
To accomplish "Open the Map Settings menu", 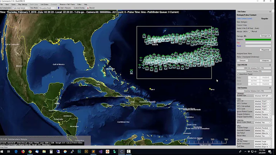I will tap(23, 4).
